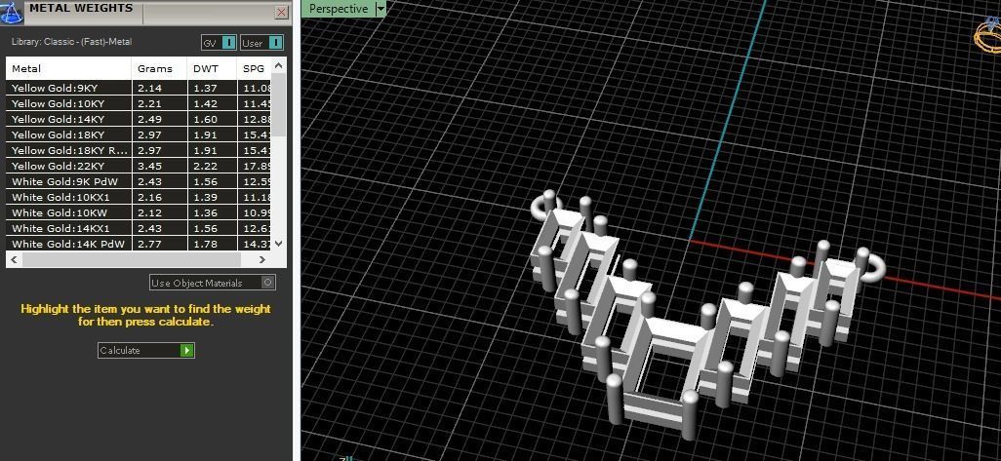This screenshot has width=1001, height=461.
Task: Click the Library: Classic - (Fast)-Metal label
Action: [71, 42]
